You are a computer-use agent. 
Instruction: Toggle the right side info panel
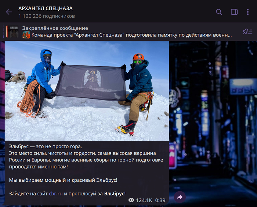234,12
